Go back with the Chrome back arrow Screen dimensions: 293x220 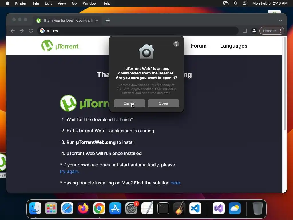tap(13, 31)
